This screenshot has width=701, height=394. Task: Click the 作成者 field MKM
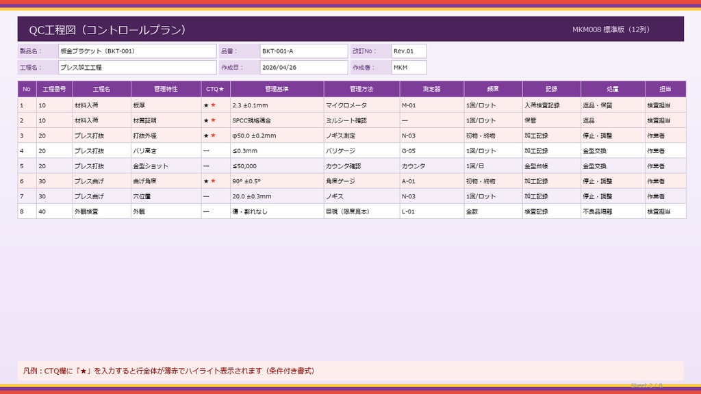(409, 68)
